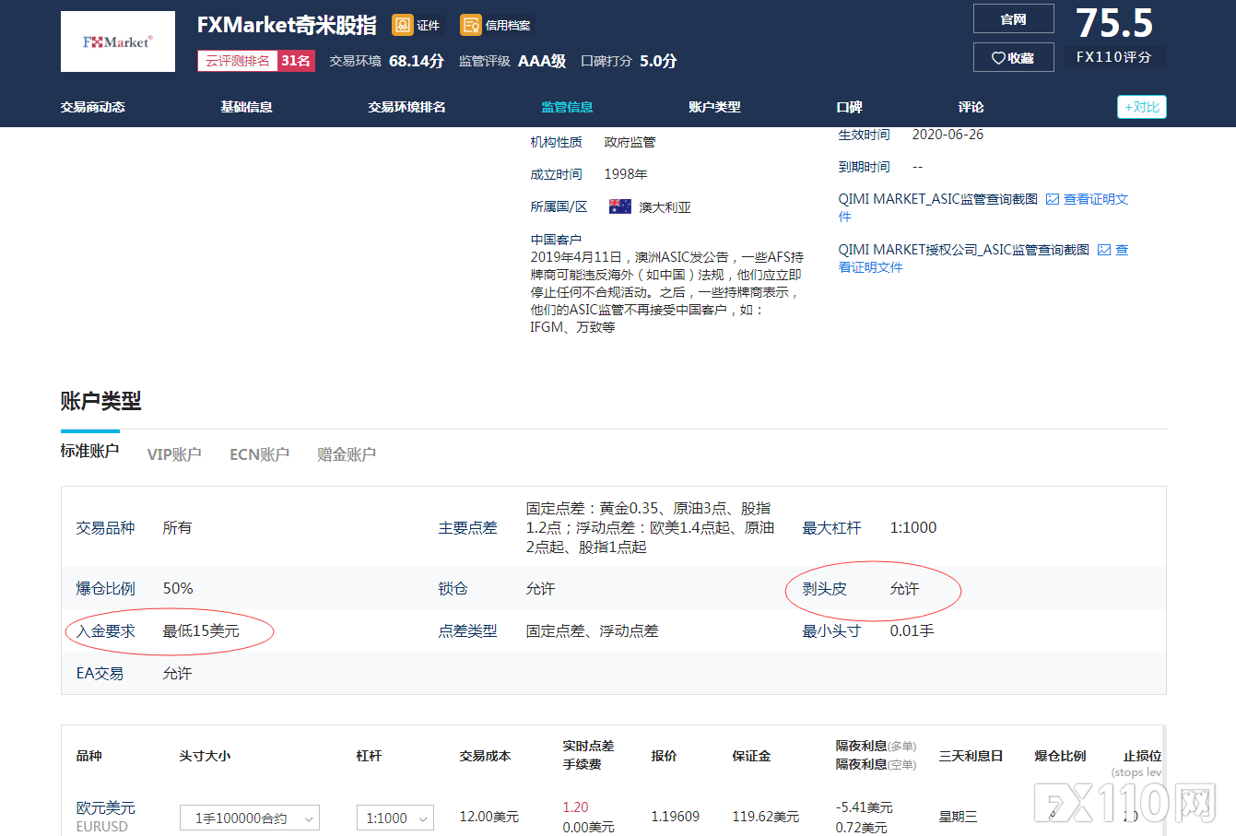Image resolution: width=1236 pixels, height=836 pixels.
Task: Click the 隔夜利息 -5.41美元 value
Action: [865, 807]
